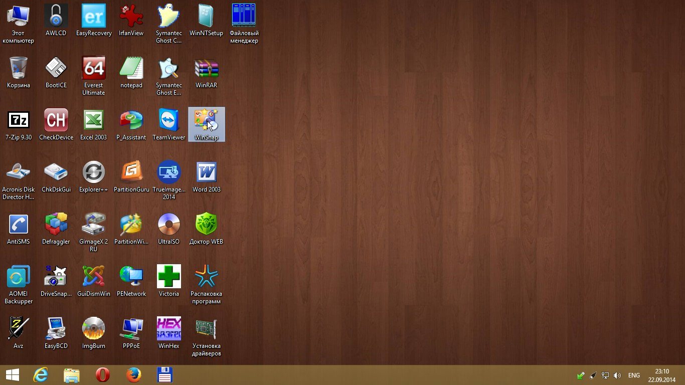Select Symantec Ghost C... shortcut

[169, 24]
